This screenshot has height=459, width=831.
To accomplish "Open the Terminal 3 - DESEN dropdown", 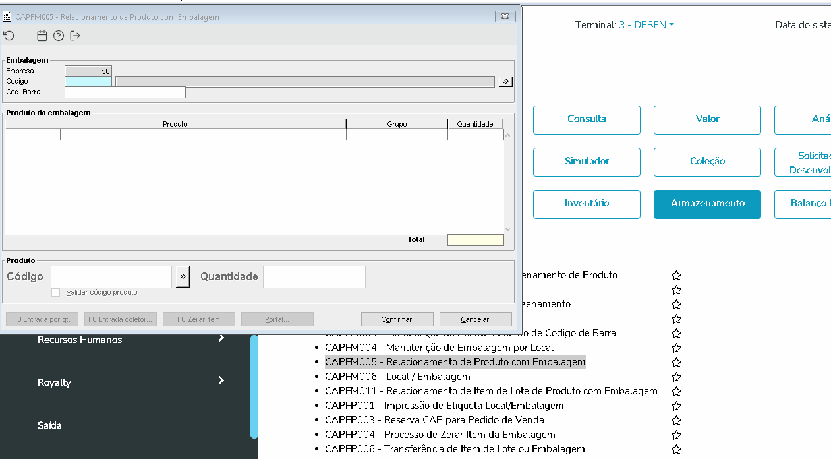I will pos(646,25).
